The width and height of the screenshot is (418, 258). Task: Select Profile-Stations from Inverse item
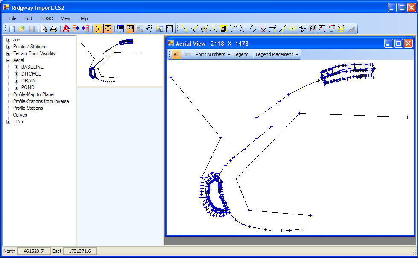[x=41, y=101]
